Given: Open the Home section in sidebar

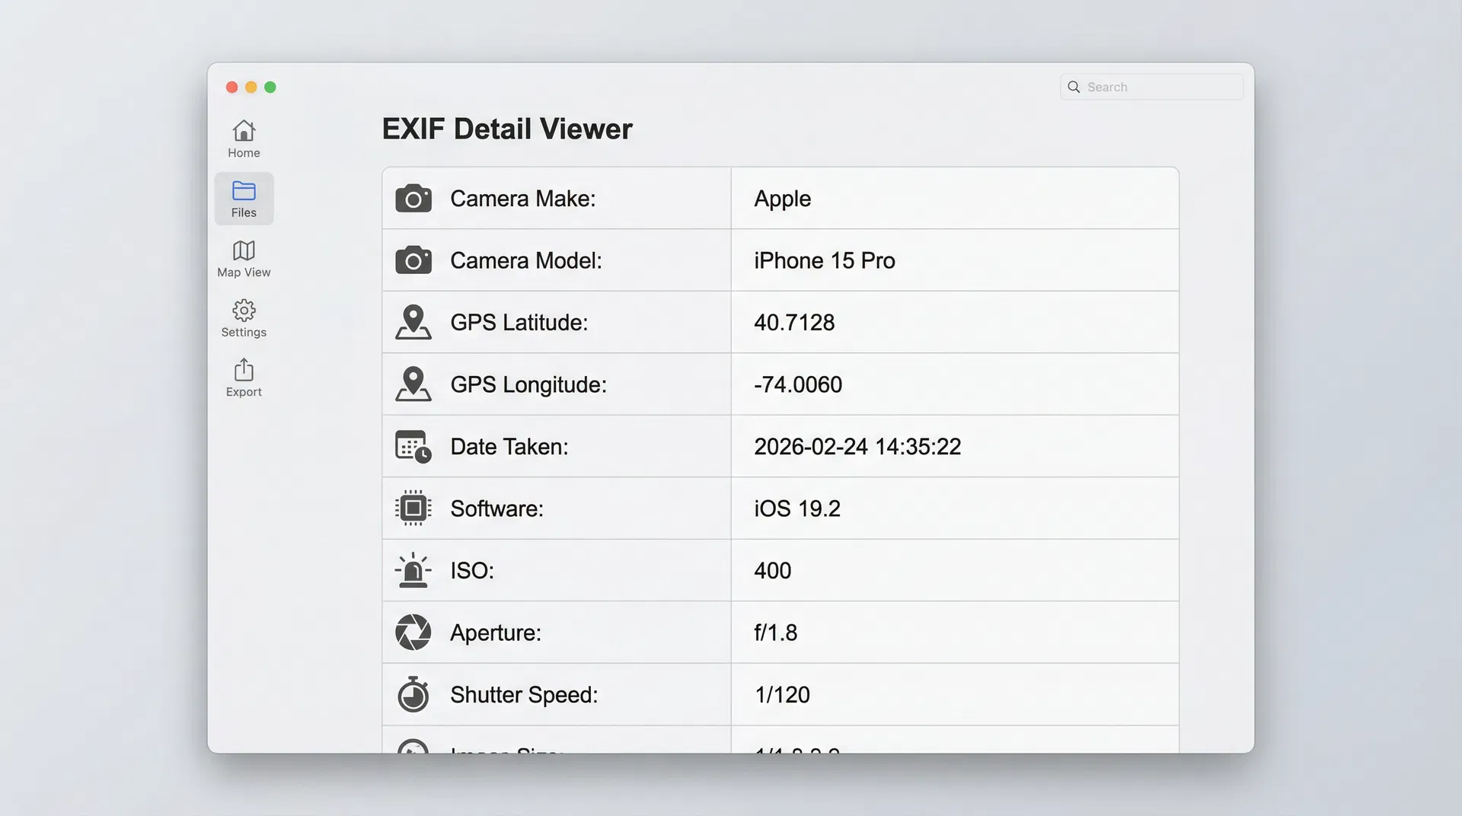Looking at the screenshot, I should pyautogui.click(x=243, y=137).
